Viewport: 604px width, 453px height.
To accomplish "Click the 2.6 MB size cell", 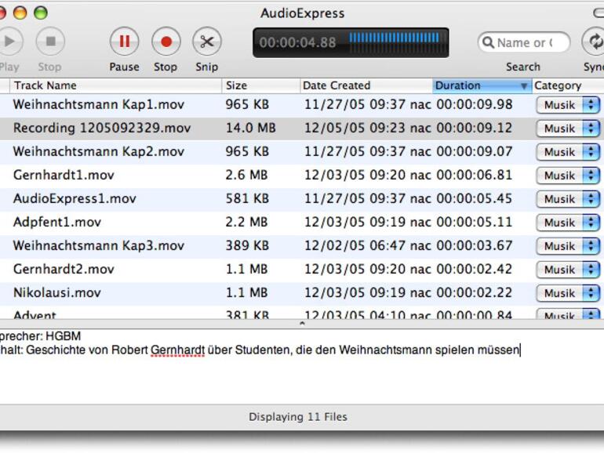I will pyautogui.click(x=246, y=175).
